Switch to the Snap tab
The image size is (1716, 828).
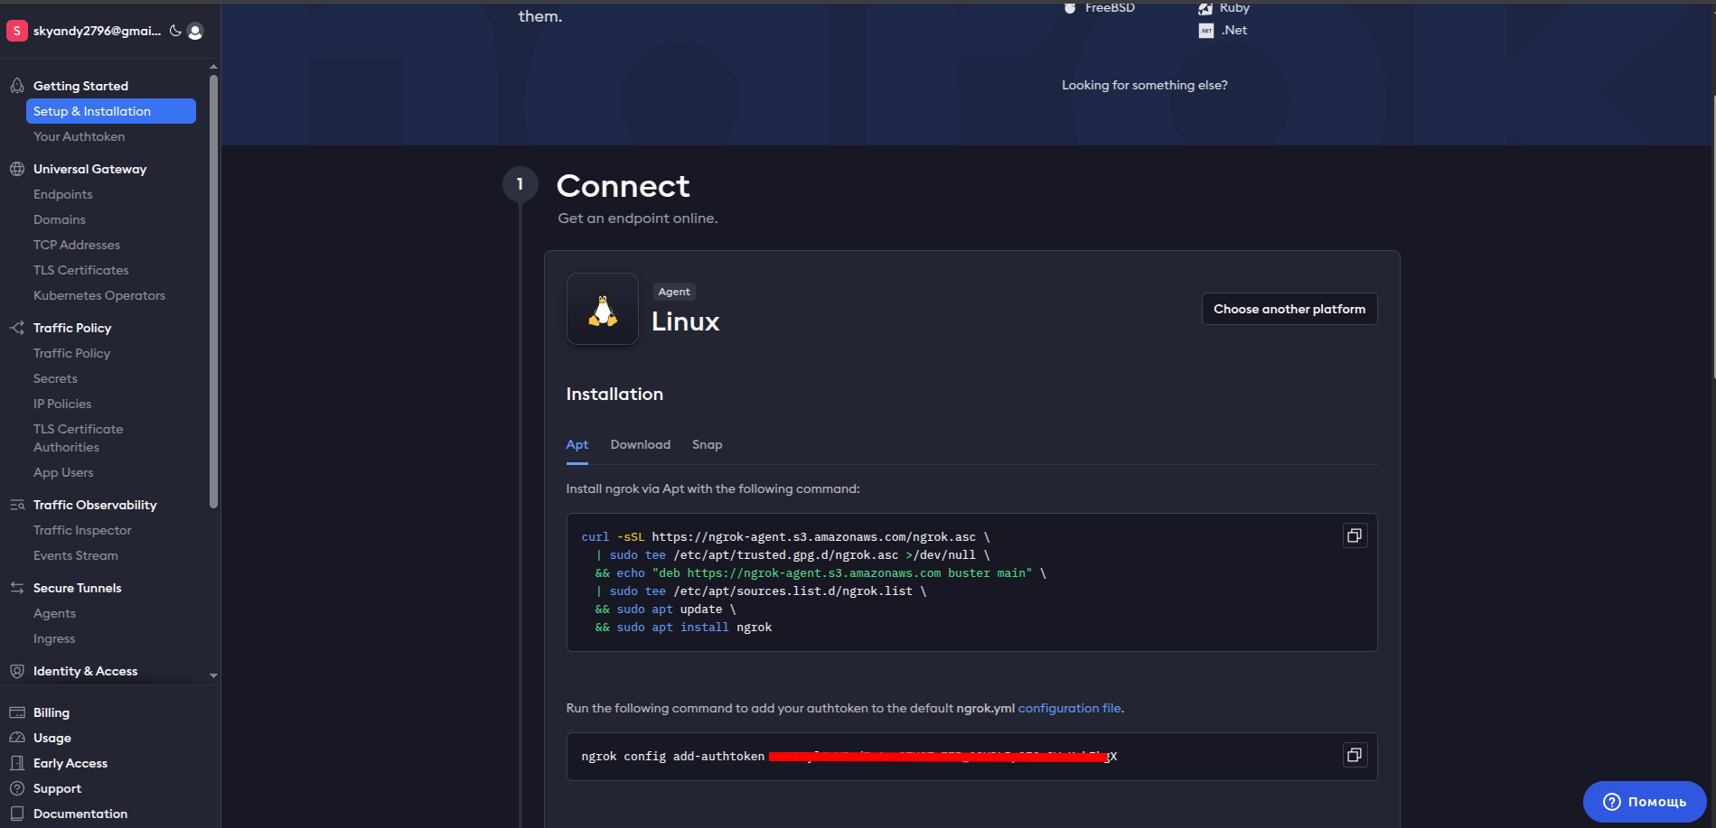[708, 444]
